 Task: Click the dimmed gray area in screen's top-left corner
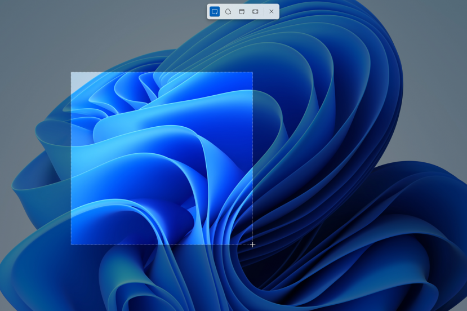coord(17,17)
